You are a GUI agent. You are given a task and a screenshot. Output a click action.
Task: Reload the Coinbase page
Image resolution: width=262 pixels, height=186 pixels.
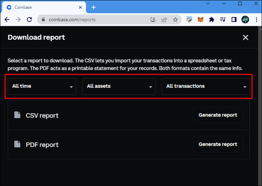(29, 20)
